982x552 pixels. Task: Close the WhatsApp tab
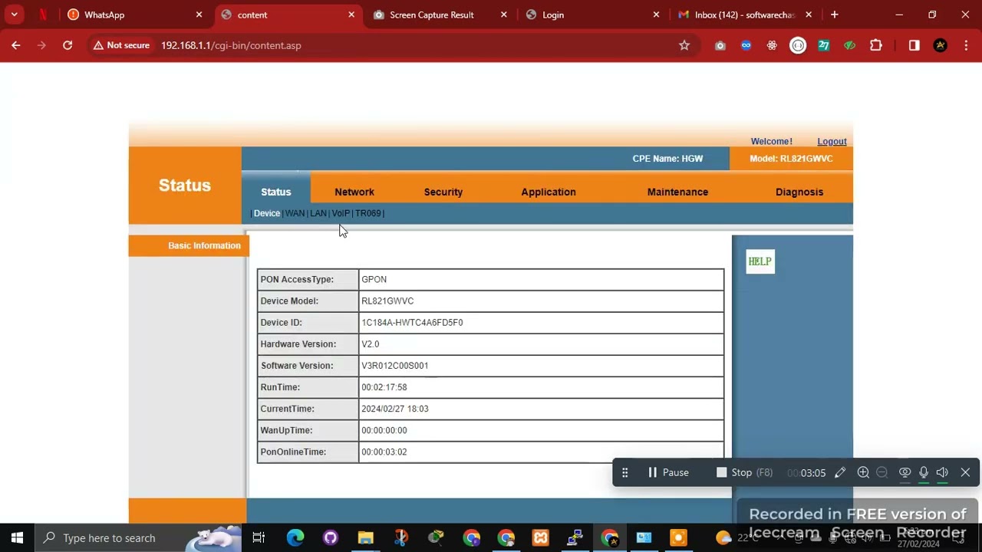click(x=199, y=15)
